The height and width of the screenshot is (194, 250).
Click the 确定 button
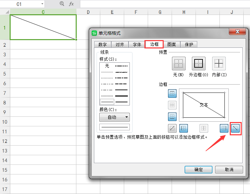point(198,169)
